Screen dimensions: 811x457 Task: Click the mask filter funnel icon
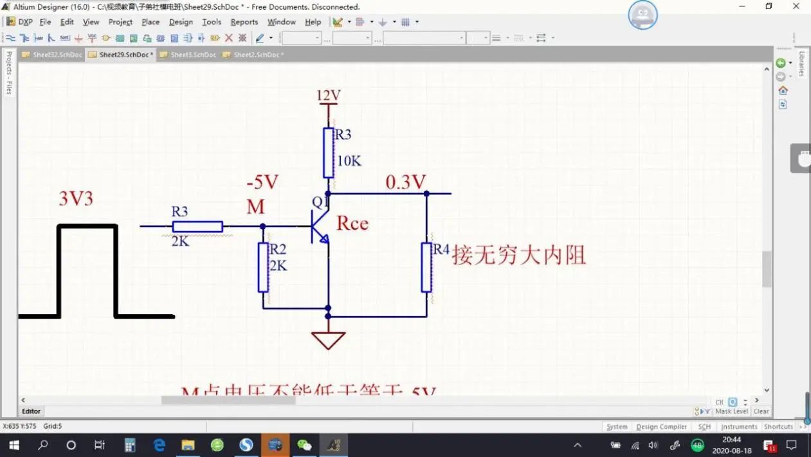point(707,411)
